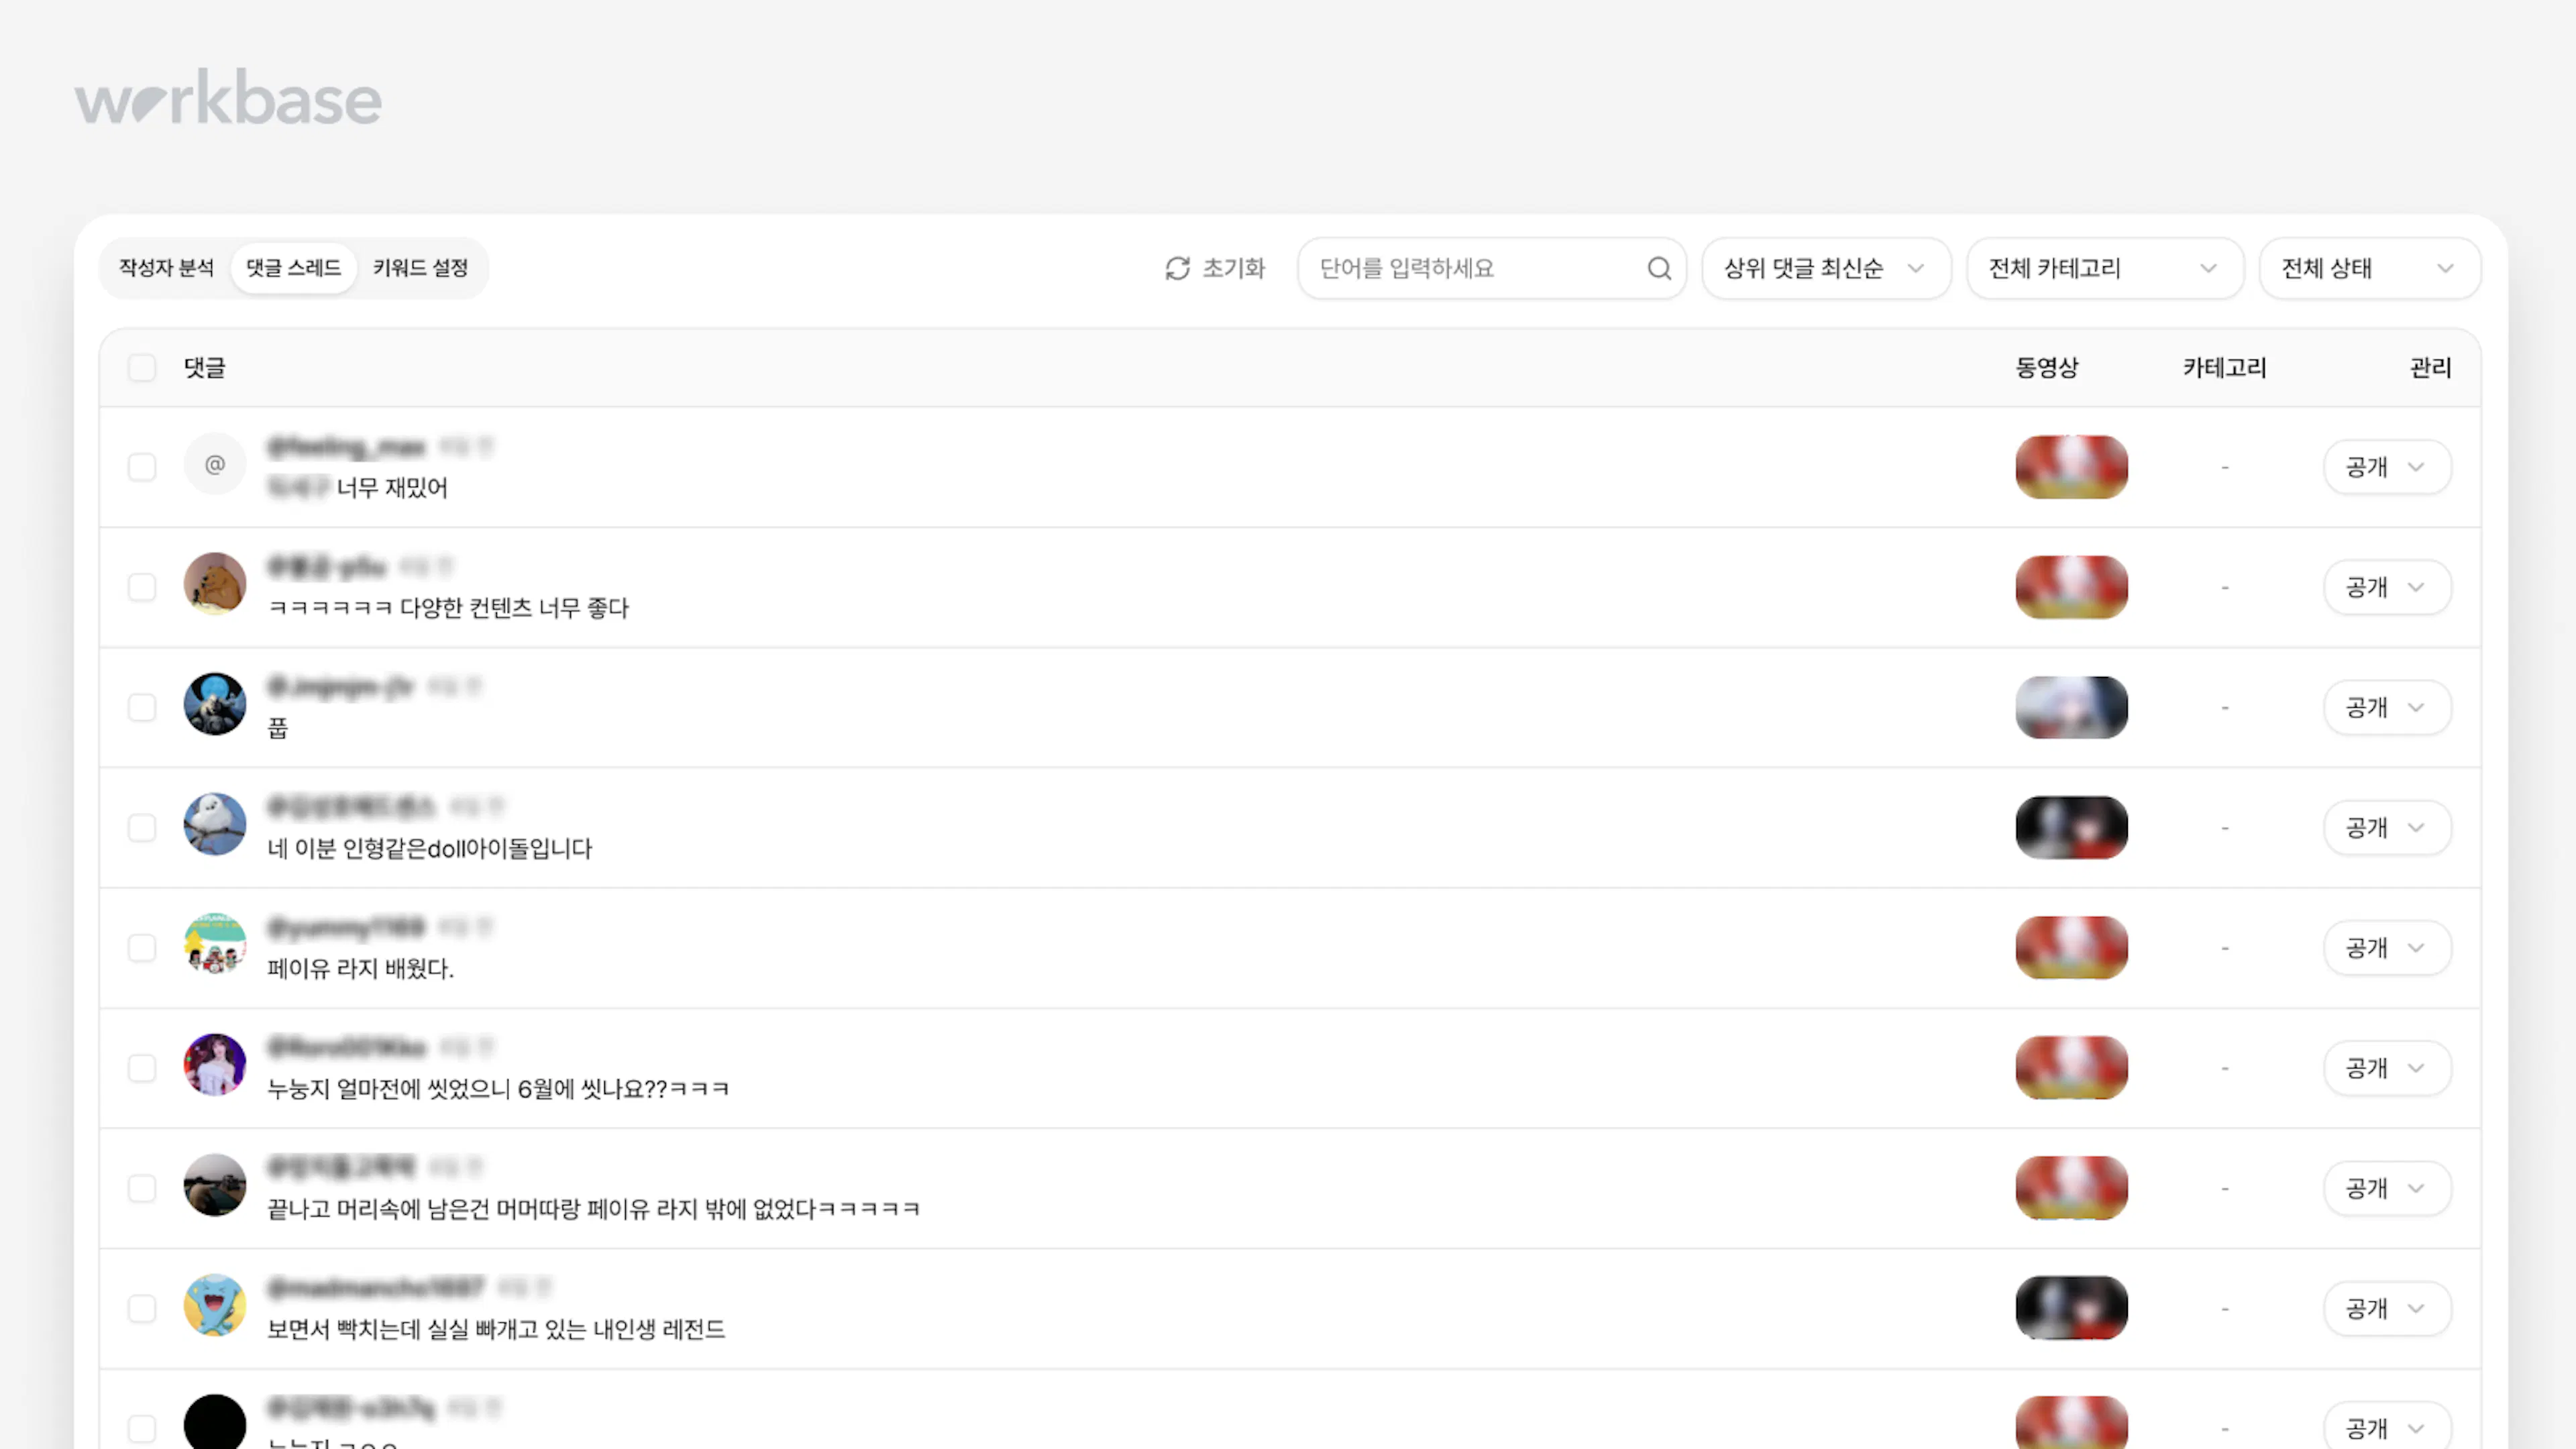Click the workbase logo
The height and width of the screenshot is (1449, 2576).
pyautogui.click(x=228, y=98)
